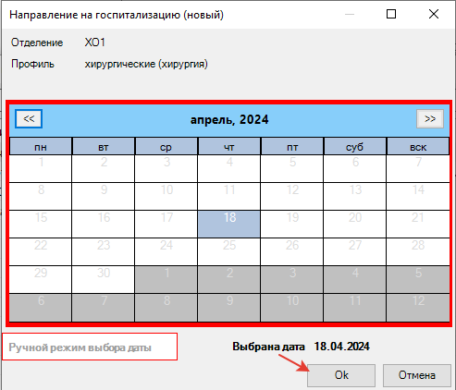The image size is (456, 390).
Task: Advance to next month with >> button
Action: [430, 118]
